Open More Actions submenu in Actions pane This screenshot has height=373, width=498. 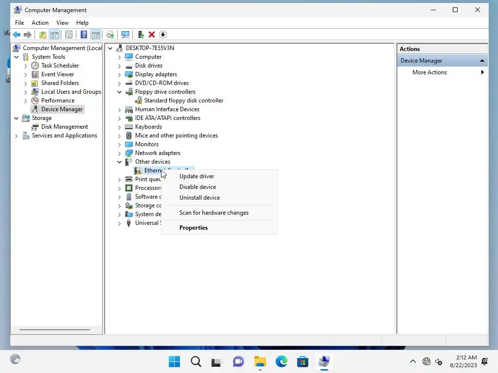(x=443, y=72)
